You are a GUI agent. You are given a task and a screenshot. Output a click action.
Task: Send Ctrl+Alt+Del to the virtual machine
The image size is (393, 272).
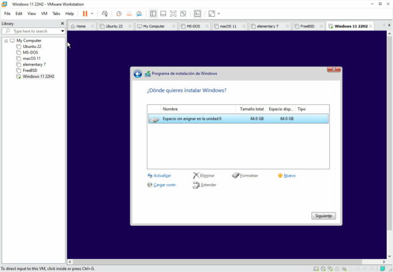tap(105, 14)
